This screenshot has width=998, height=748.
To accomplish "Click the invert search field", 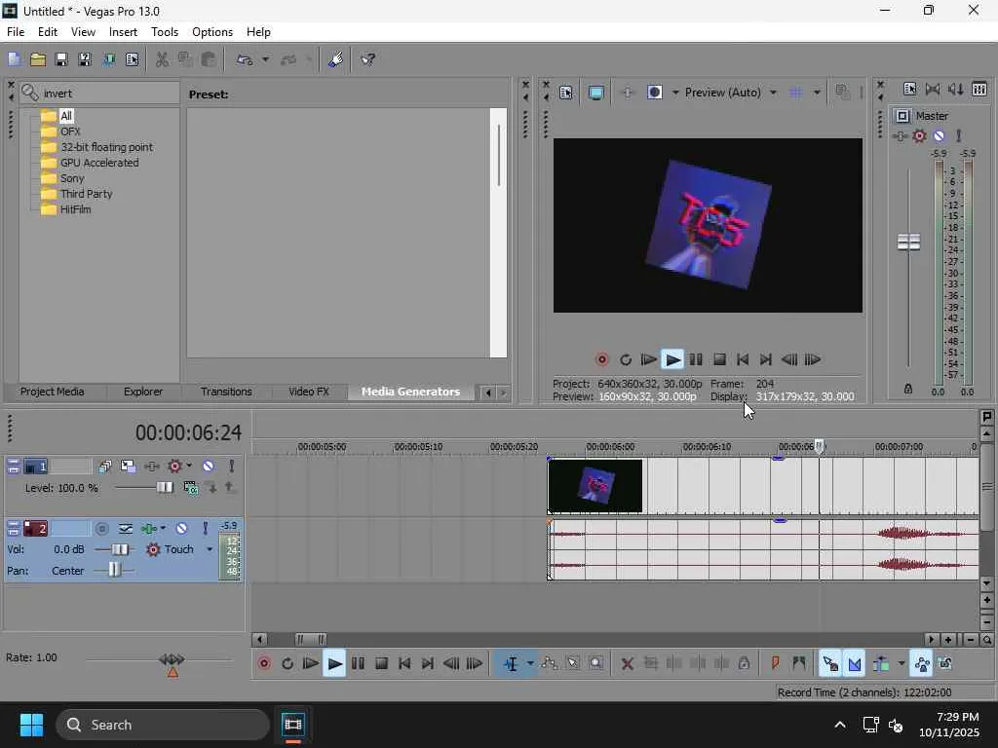I will [x=100, y=93].
